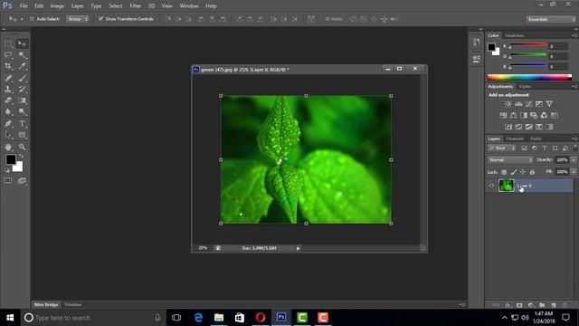This screenshot has width=579, height=326.
Task: Open the Essentials workspace dropdown
Action: (x=551, y=19)
